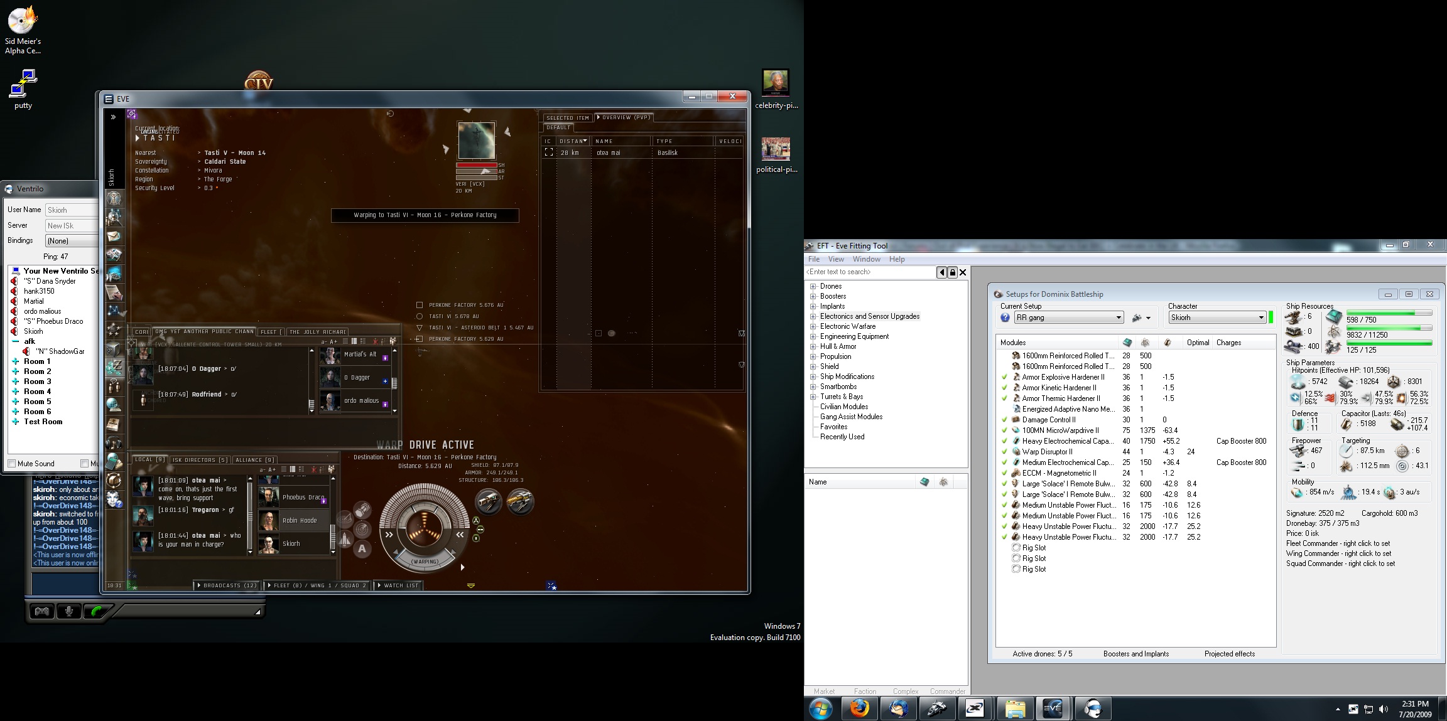This screenshot has width=1447, height=721.
Task: Toggle the Mute Sound checkbox
Action: pos(12,464)
